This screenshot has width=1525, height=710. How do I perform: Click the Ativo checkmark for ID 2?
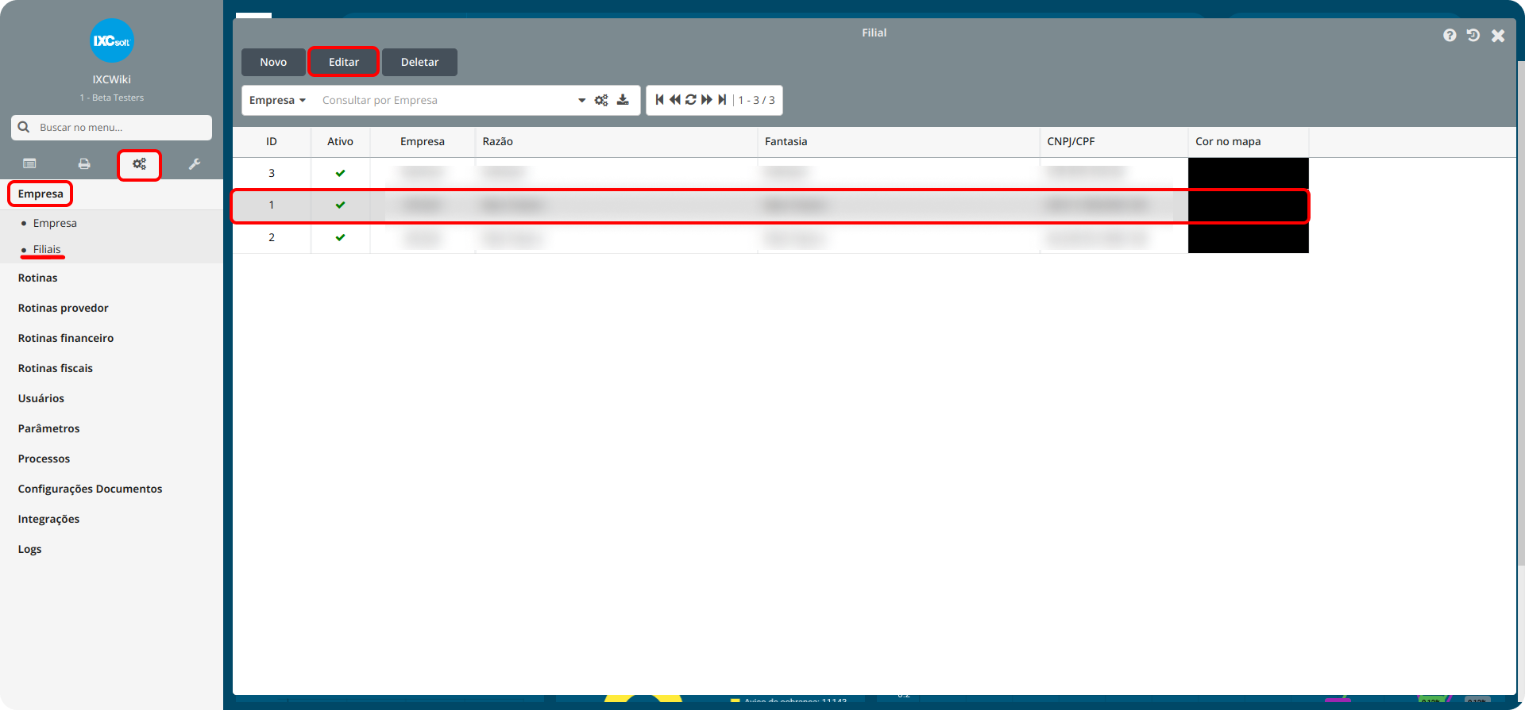[340, 237]
